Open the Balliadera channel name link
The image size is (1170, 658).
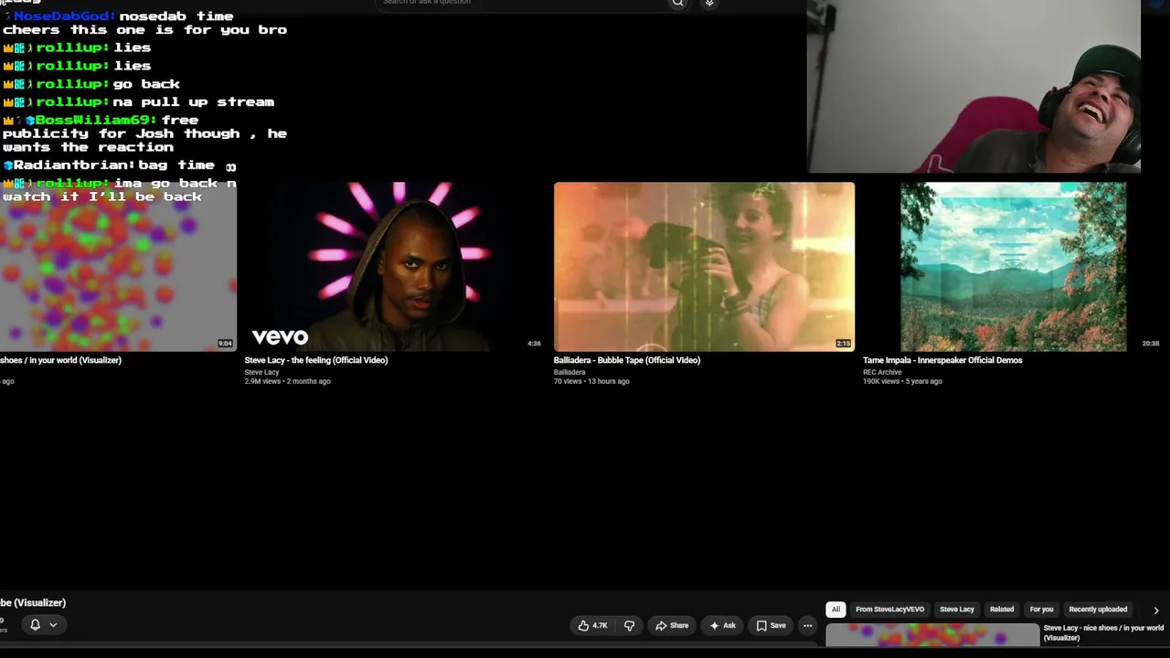point(569,372)
